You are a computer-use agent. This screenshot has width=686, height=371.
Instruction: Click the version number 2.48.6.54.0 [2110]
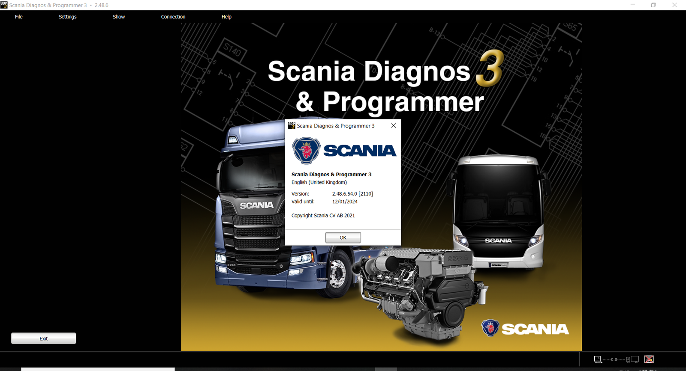(x=352, y=194)
